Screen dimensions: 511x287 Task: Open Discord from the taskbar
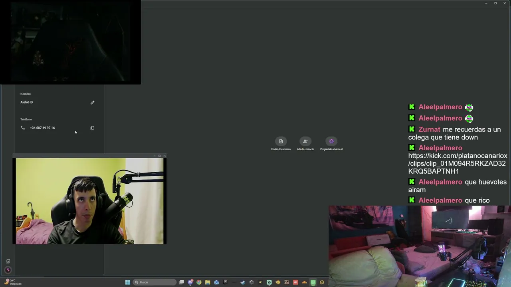tap(190, 282)
